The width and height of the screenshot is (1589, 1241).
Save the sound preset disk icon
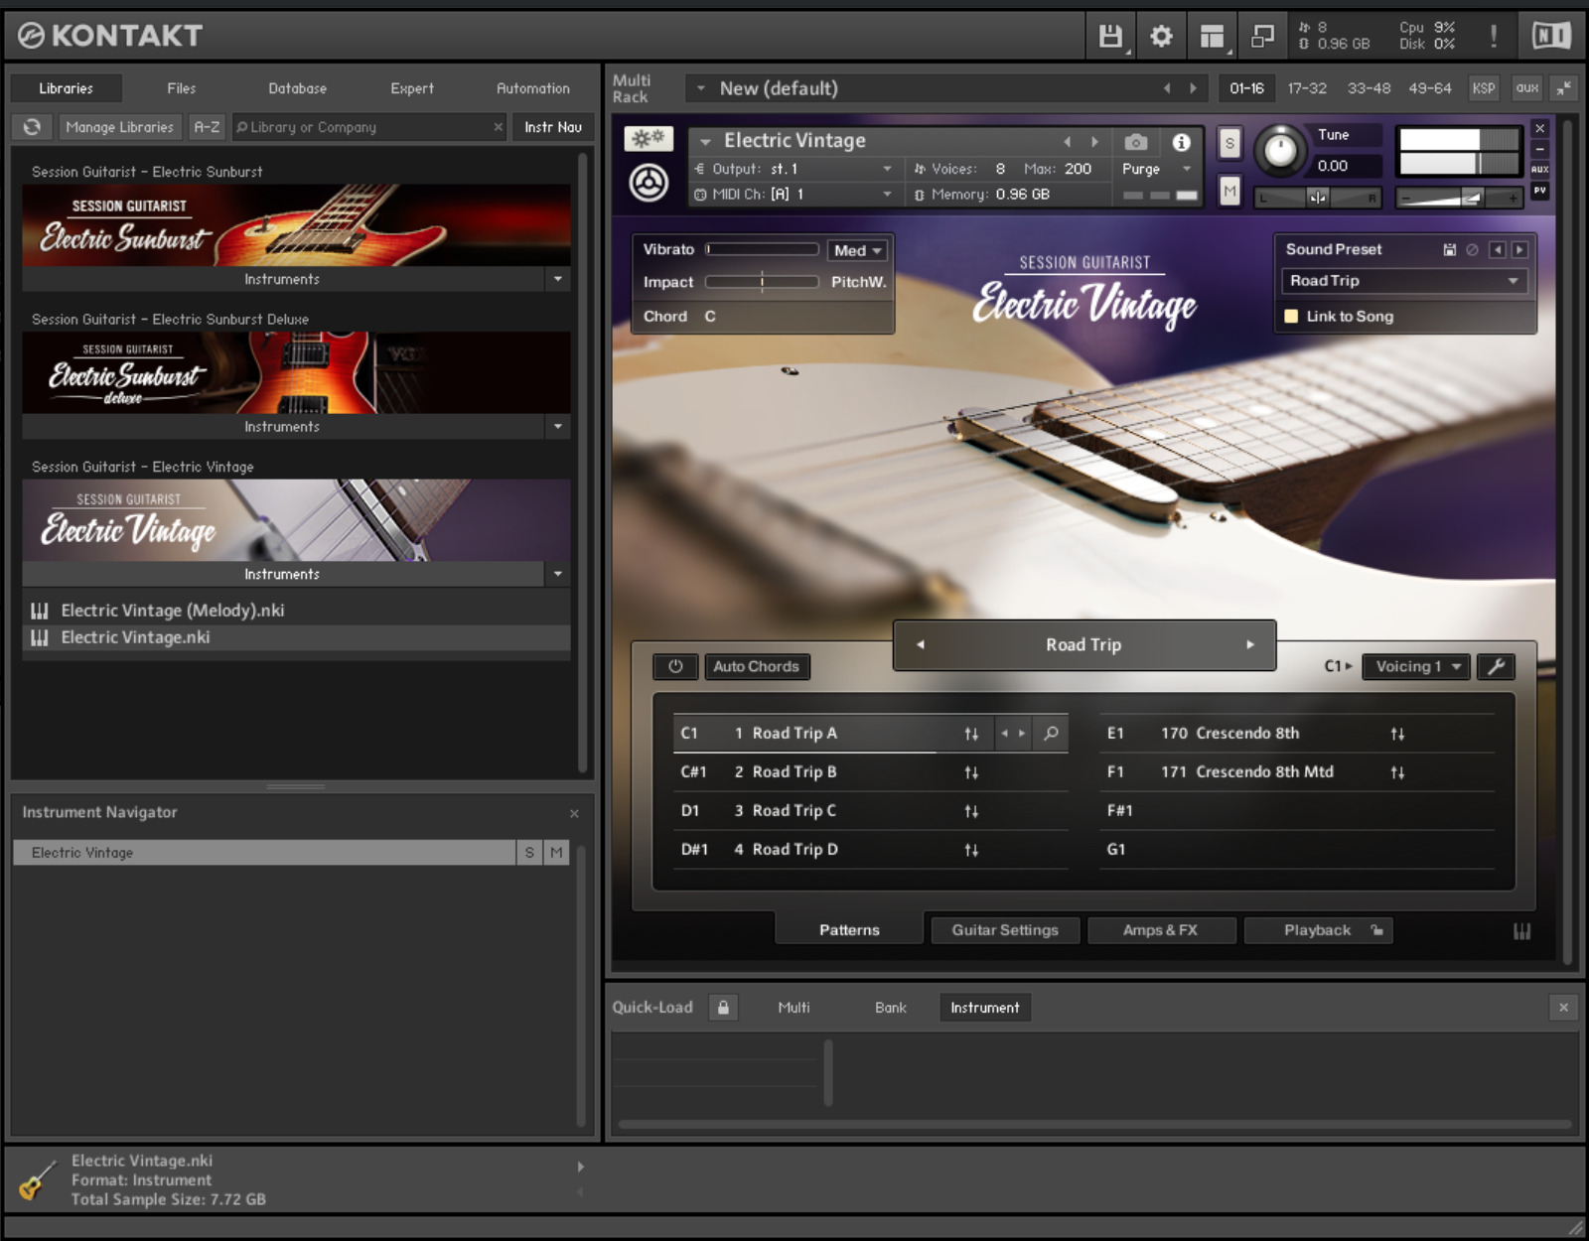point(1450,250)
